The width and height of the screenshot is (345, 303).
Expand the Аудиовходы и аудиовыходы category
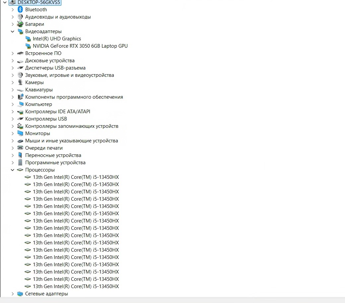point(13,17)
